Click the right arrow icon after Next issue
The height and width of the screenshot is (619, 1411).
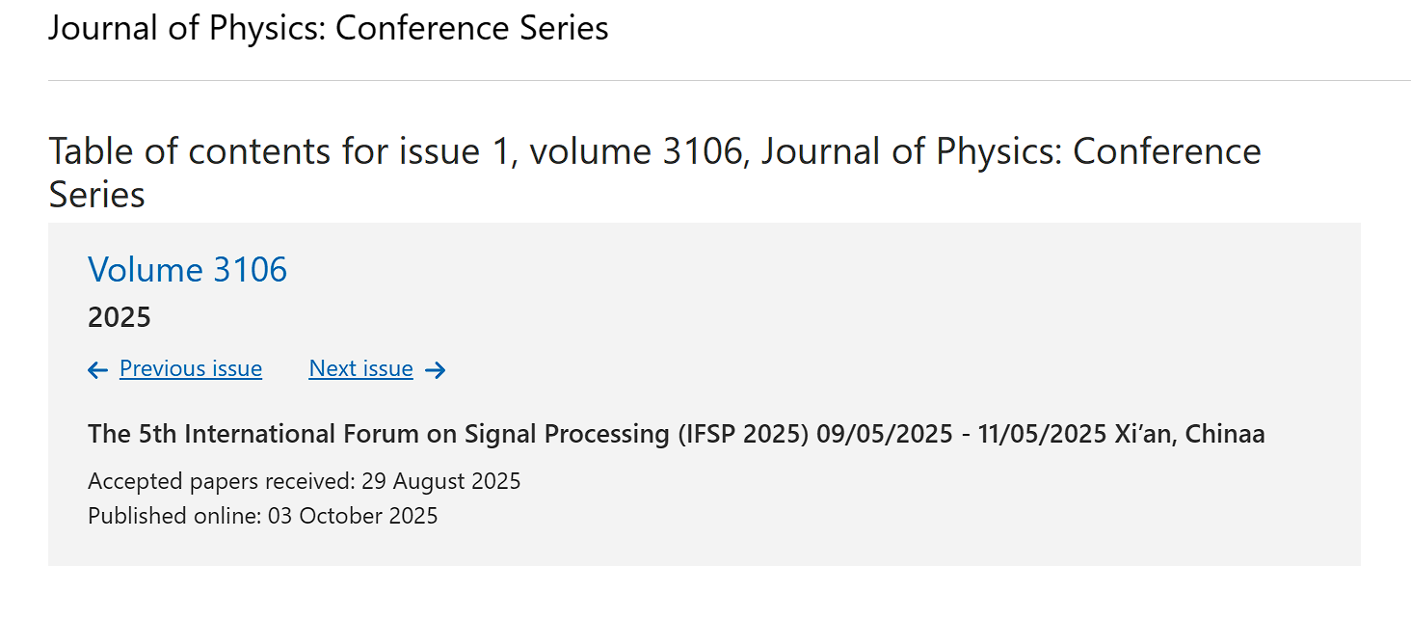point(436,370)
